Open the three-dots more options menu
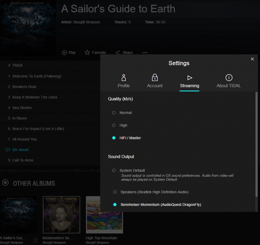The height and width of the screenshot is (245, 260). (145, 52)
